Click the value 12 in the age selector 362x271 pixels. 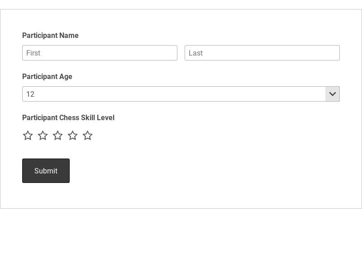click(30, 94)
